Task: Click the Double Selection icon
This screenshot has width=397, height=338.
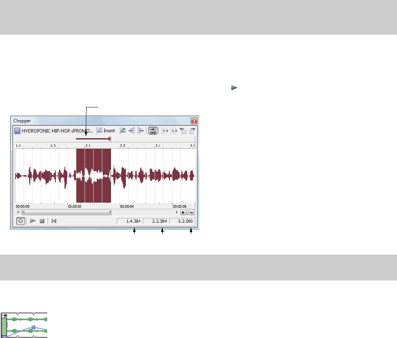Action: pyautogui.click(x=174, y=131)
